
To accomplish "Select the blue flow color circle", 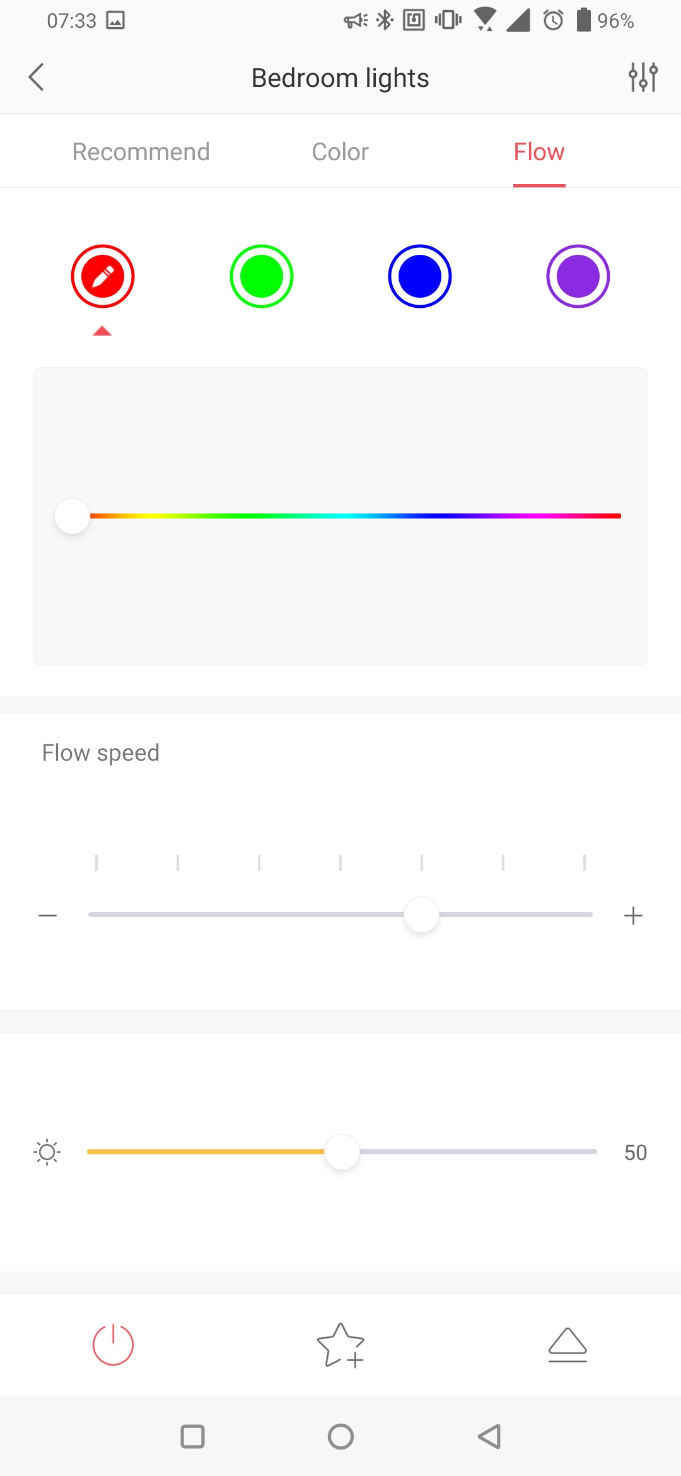I will [x=420, y=276].
